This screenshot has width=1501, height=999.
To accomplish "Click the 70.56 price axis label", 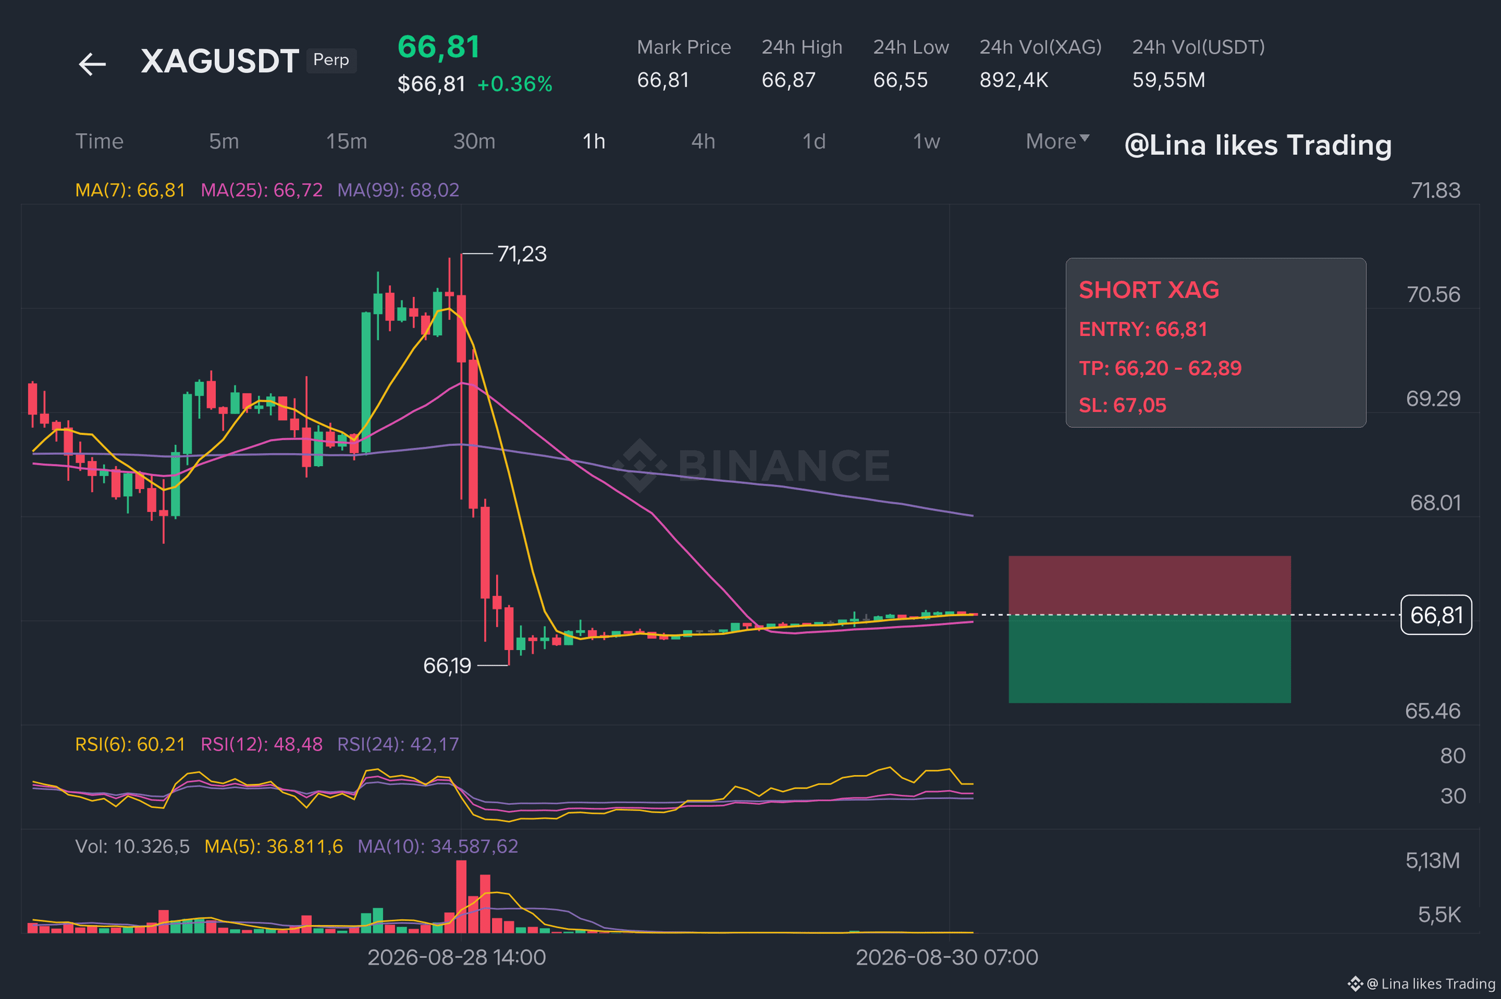I will pos(1434,294).
